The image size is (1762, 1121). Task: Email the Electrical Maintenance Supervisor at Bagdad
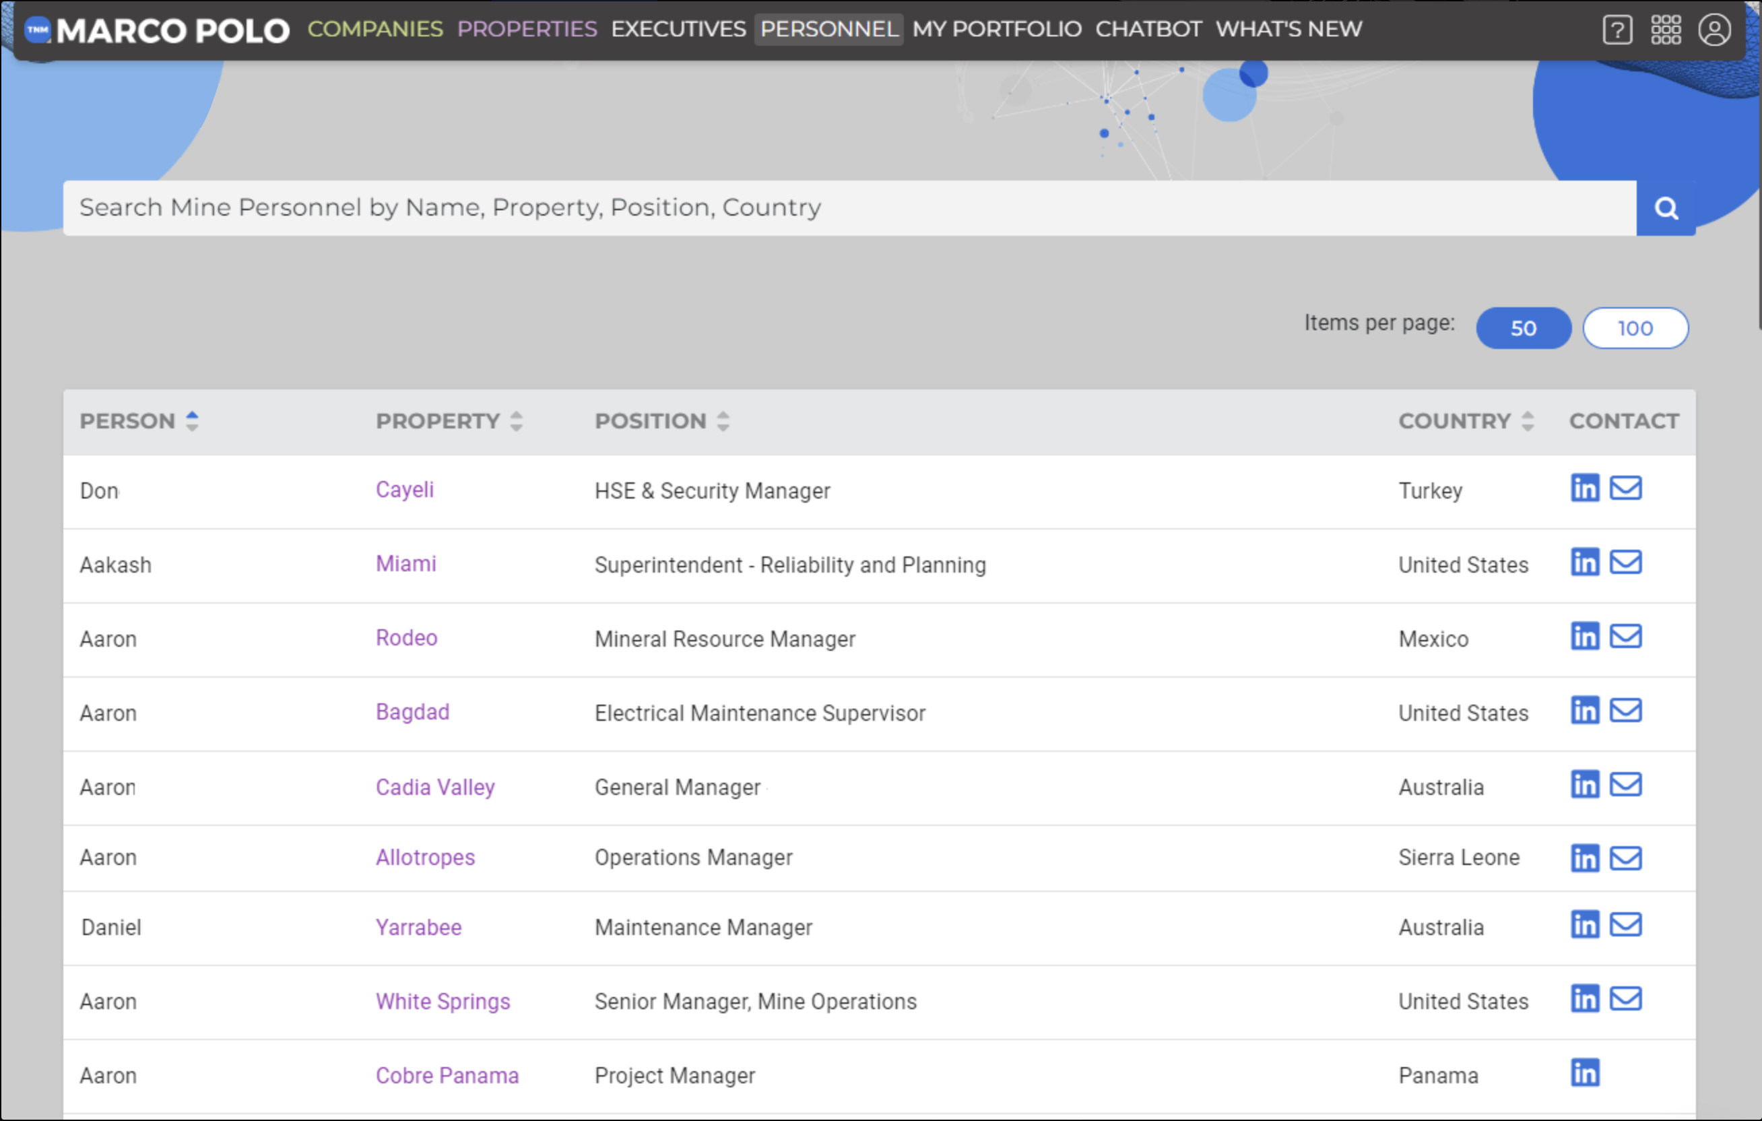coord(1626,710)
